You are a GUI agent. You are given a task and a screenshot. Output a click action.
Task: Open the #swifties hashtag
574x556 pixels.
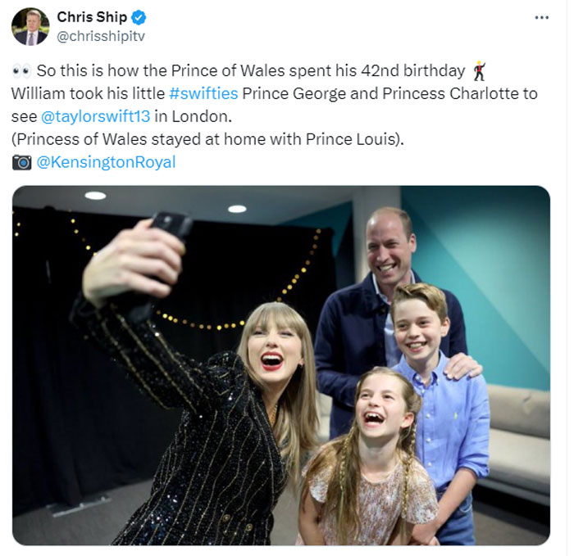(x=203, y=93)
